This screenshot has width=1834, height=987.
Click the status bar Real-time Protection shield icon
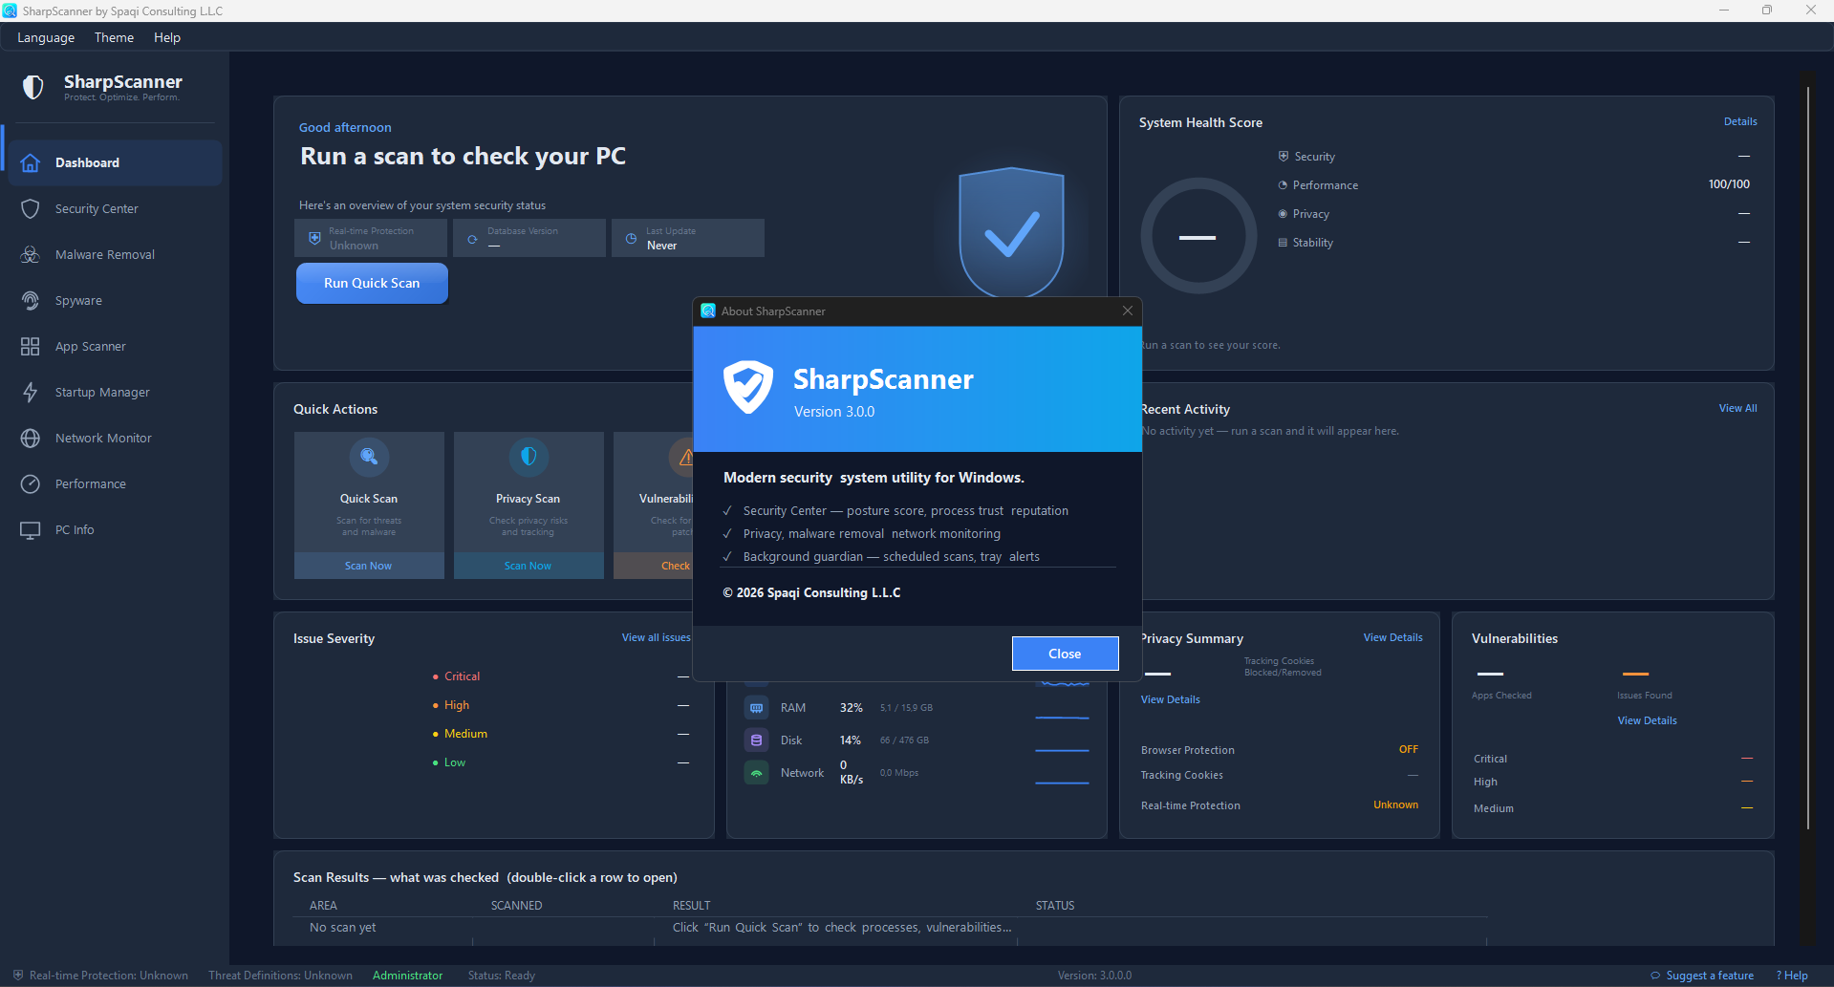(18, 976)
